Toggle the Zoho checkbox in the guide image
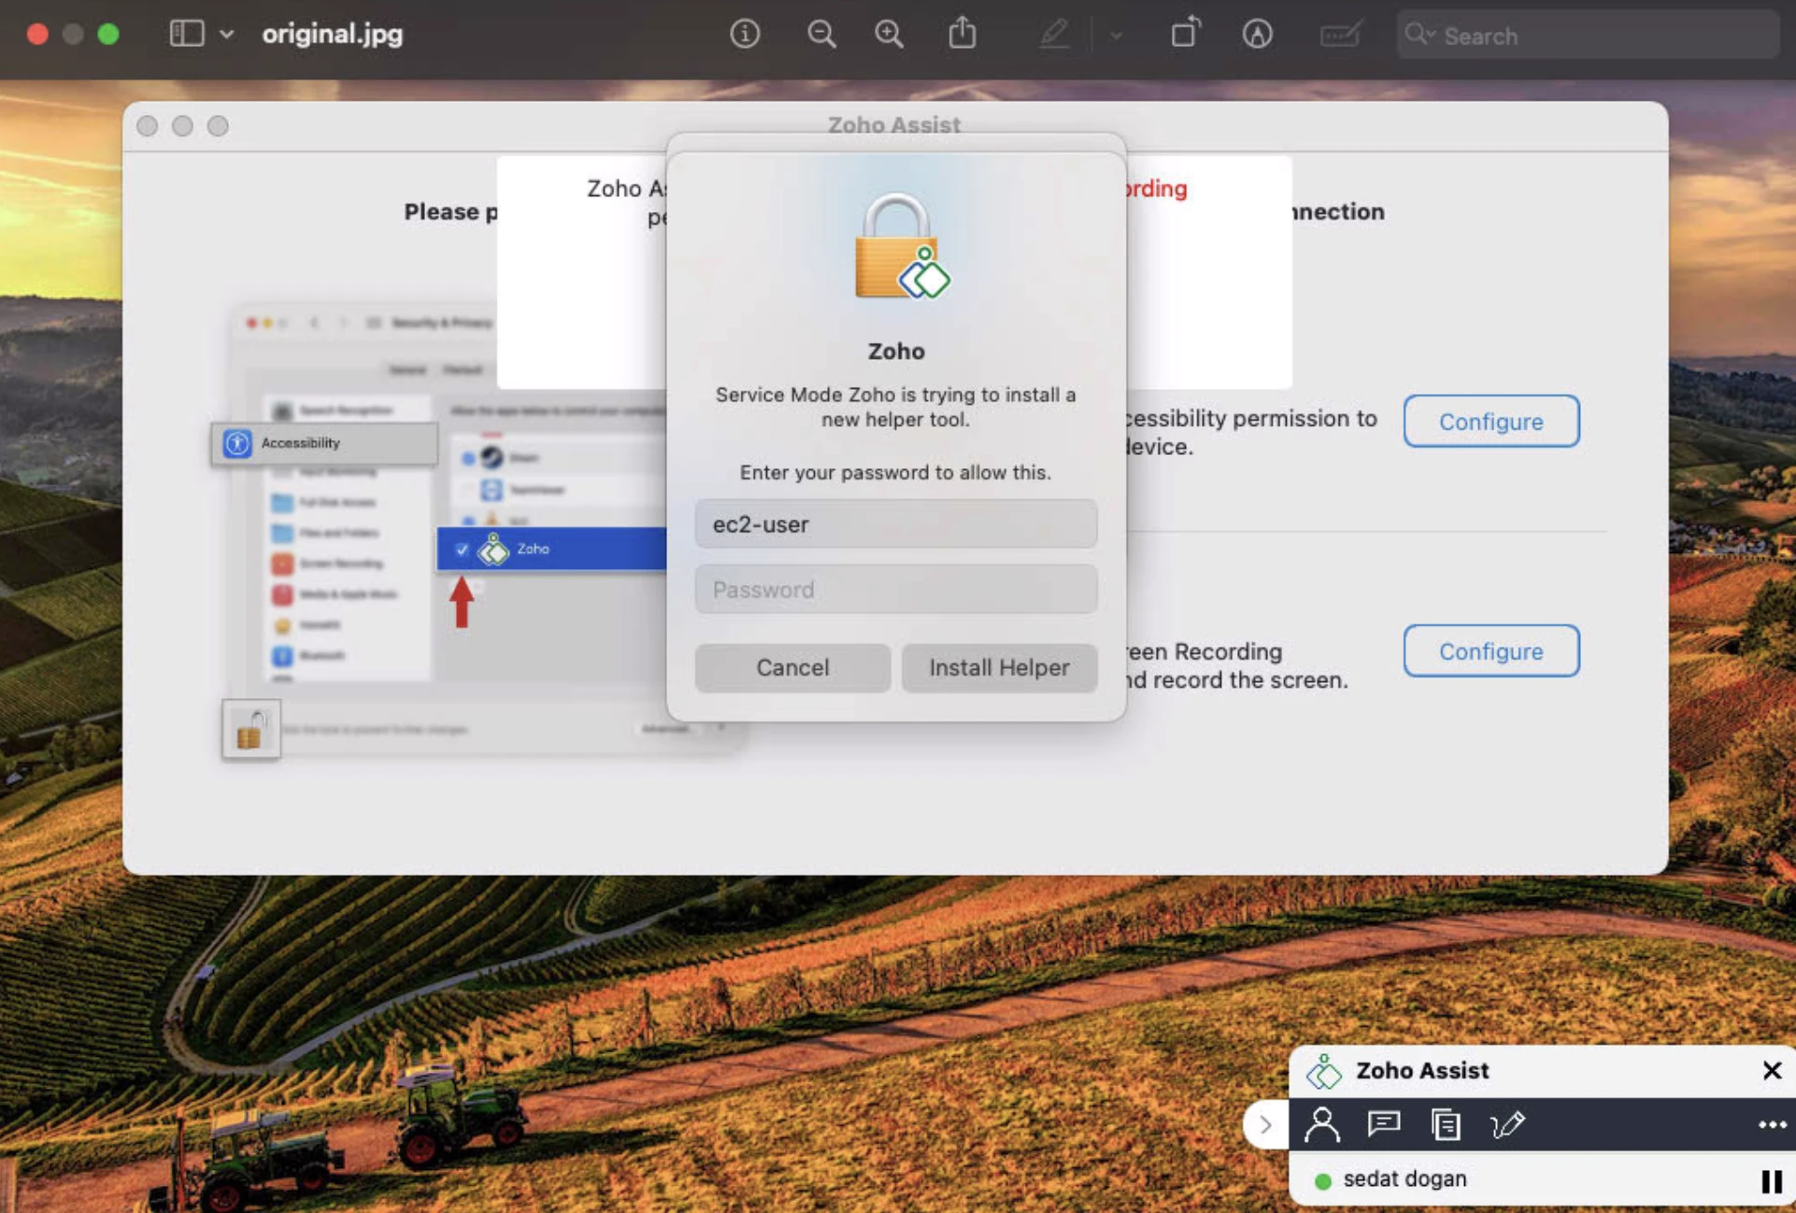The height and width of the screenshot is (1213, 1796). [462, 549]
